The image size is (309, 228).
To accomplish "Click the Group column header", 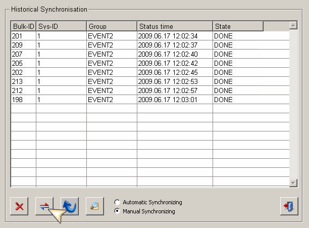I will click(112, 26).
